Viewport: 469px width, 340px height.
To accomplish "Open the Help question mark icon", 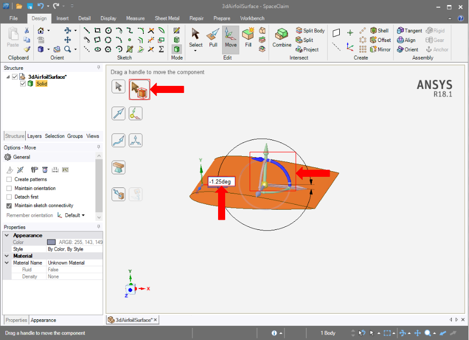I will click(461, 18).
